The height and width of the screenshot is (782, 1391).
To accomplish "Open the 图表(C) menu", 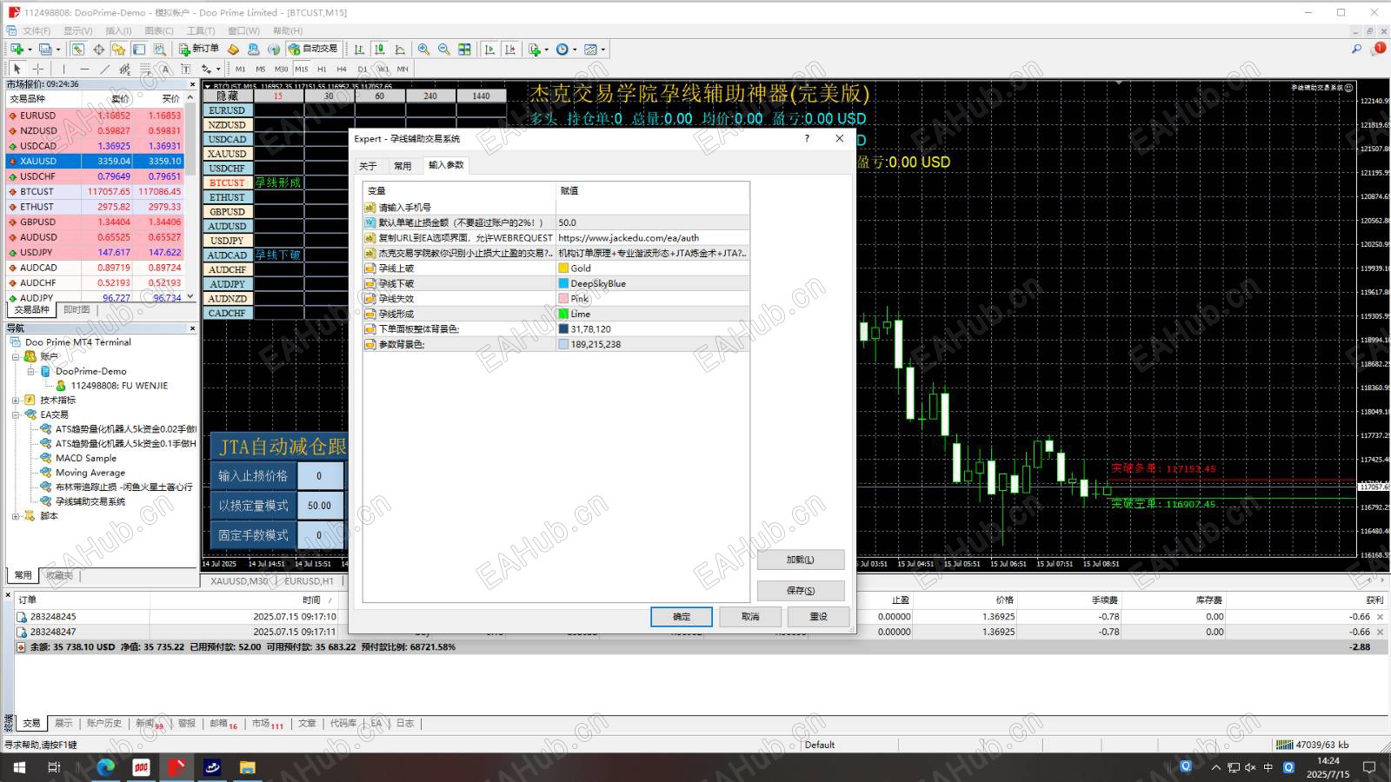I will tap(158, 30).
